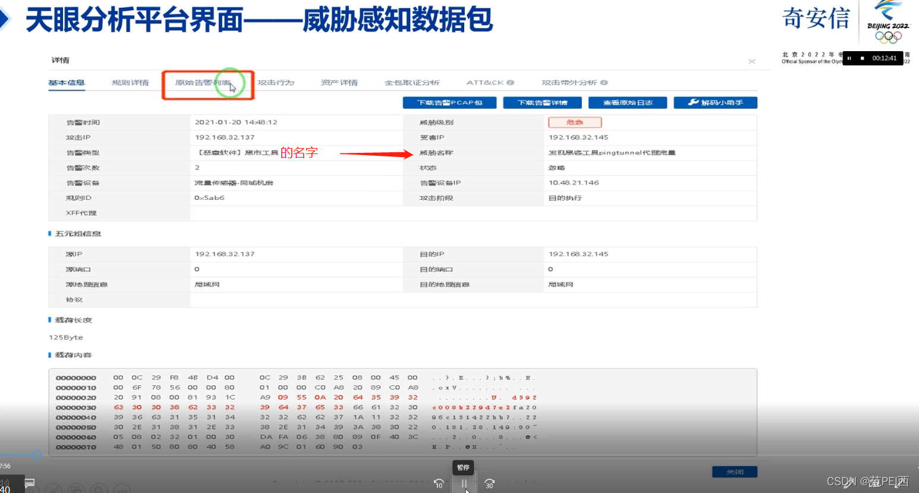This screenshot has width=919, height=493.
Task: Open the ATT&CK tab
Action: pos(485,83)
